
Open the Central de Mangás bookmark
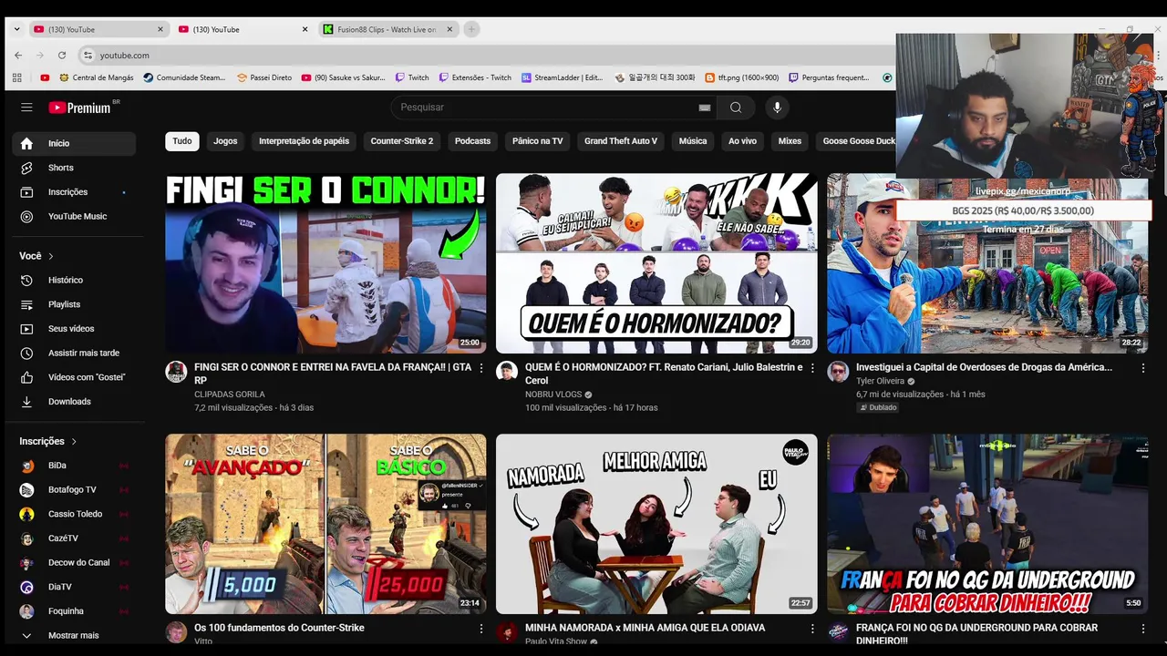click(95, 77)
